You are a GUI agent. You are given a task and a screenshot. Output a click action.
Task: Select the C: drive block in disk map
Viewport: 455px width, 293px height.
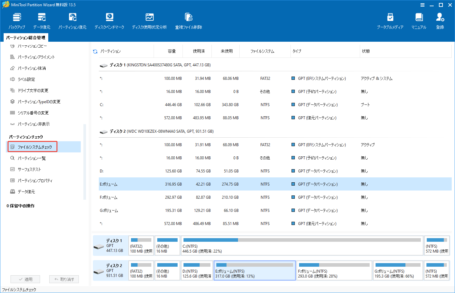[x=302, y=245]
